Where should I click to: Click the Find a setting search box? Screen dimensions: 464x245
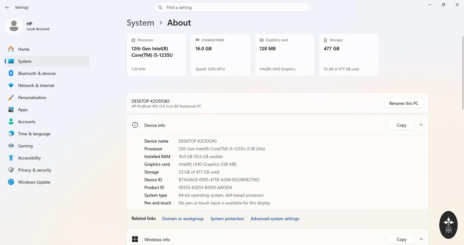pos(232,7)
